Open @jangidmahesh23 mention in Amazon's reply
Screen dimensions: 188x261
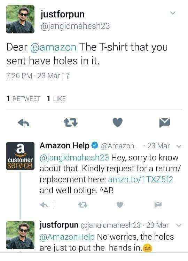tap(74, 158)
